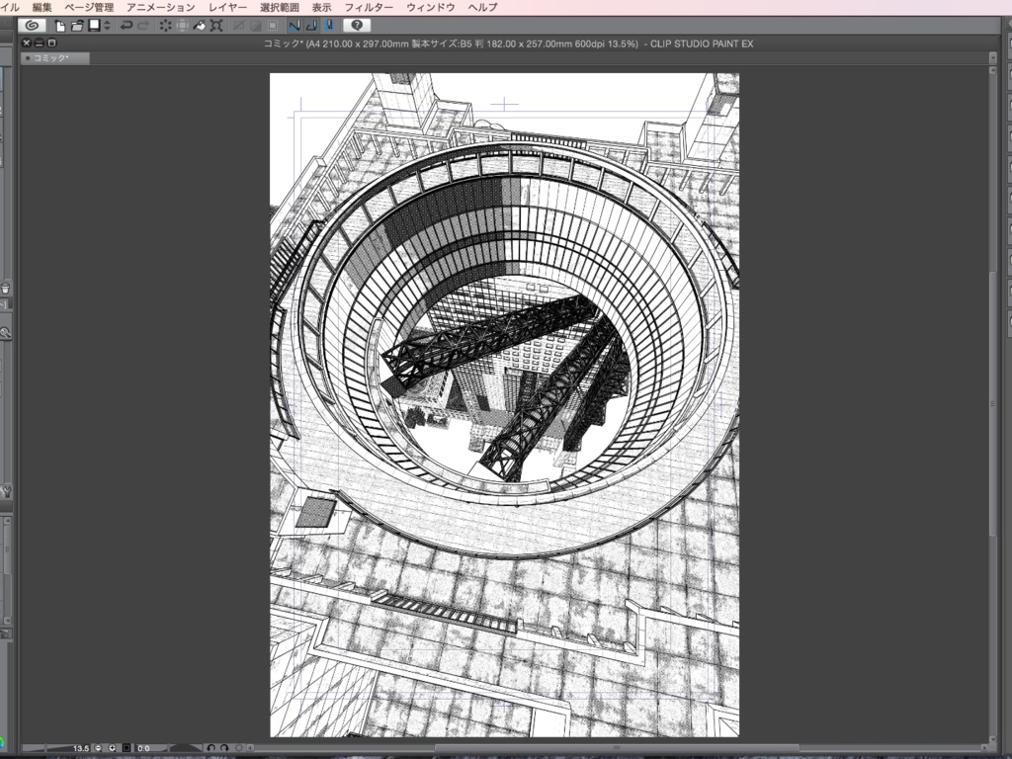
Task: Enable snap to ruler
Action: pyautogui.click(x=295, y=26)
